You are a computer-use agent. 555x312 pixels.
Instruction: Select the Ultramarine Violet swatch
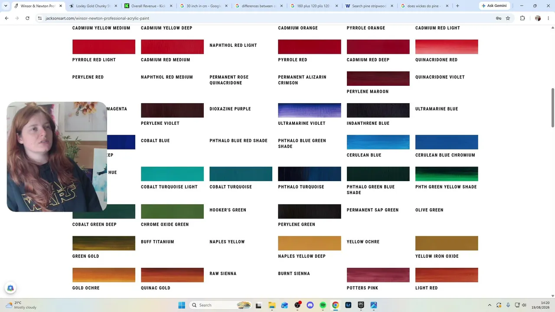(310, 110)
